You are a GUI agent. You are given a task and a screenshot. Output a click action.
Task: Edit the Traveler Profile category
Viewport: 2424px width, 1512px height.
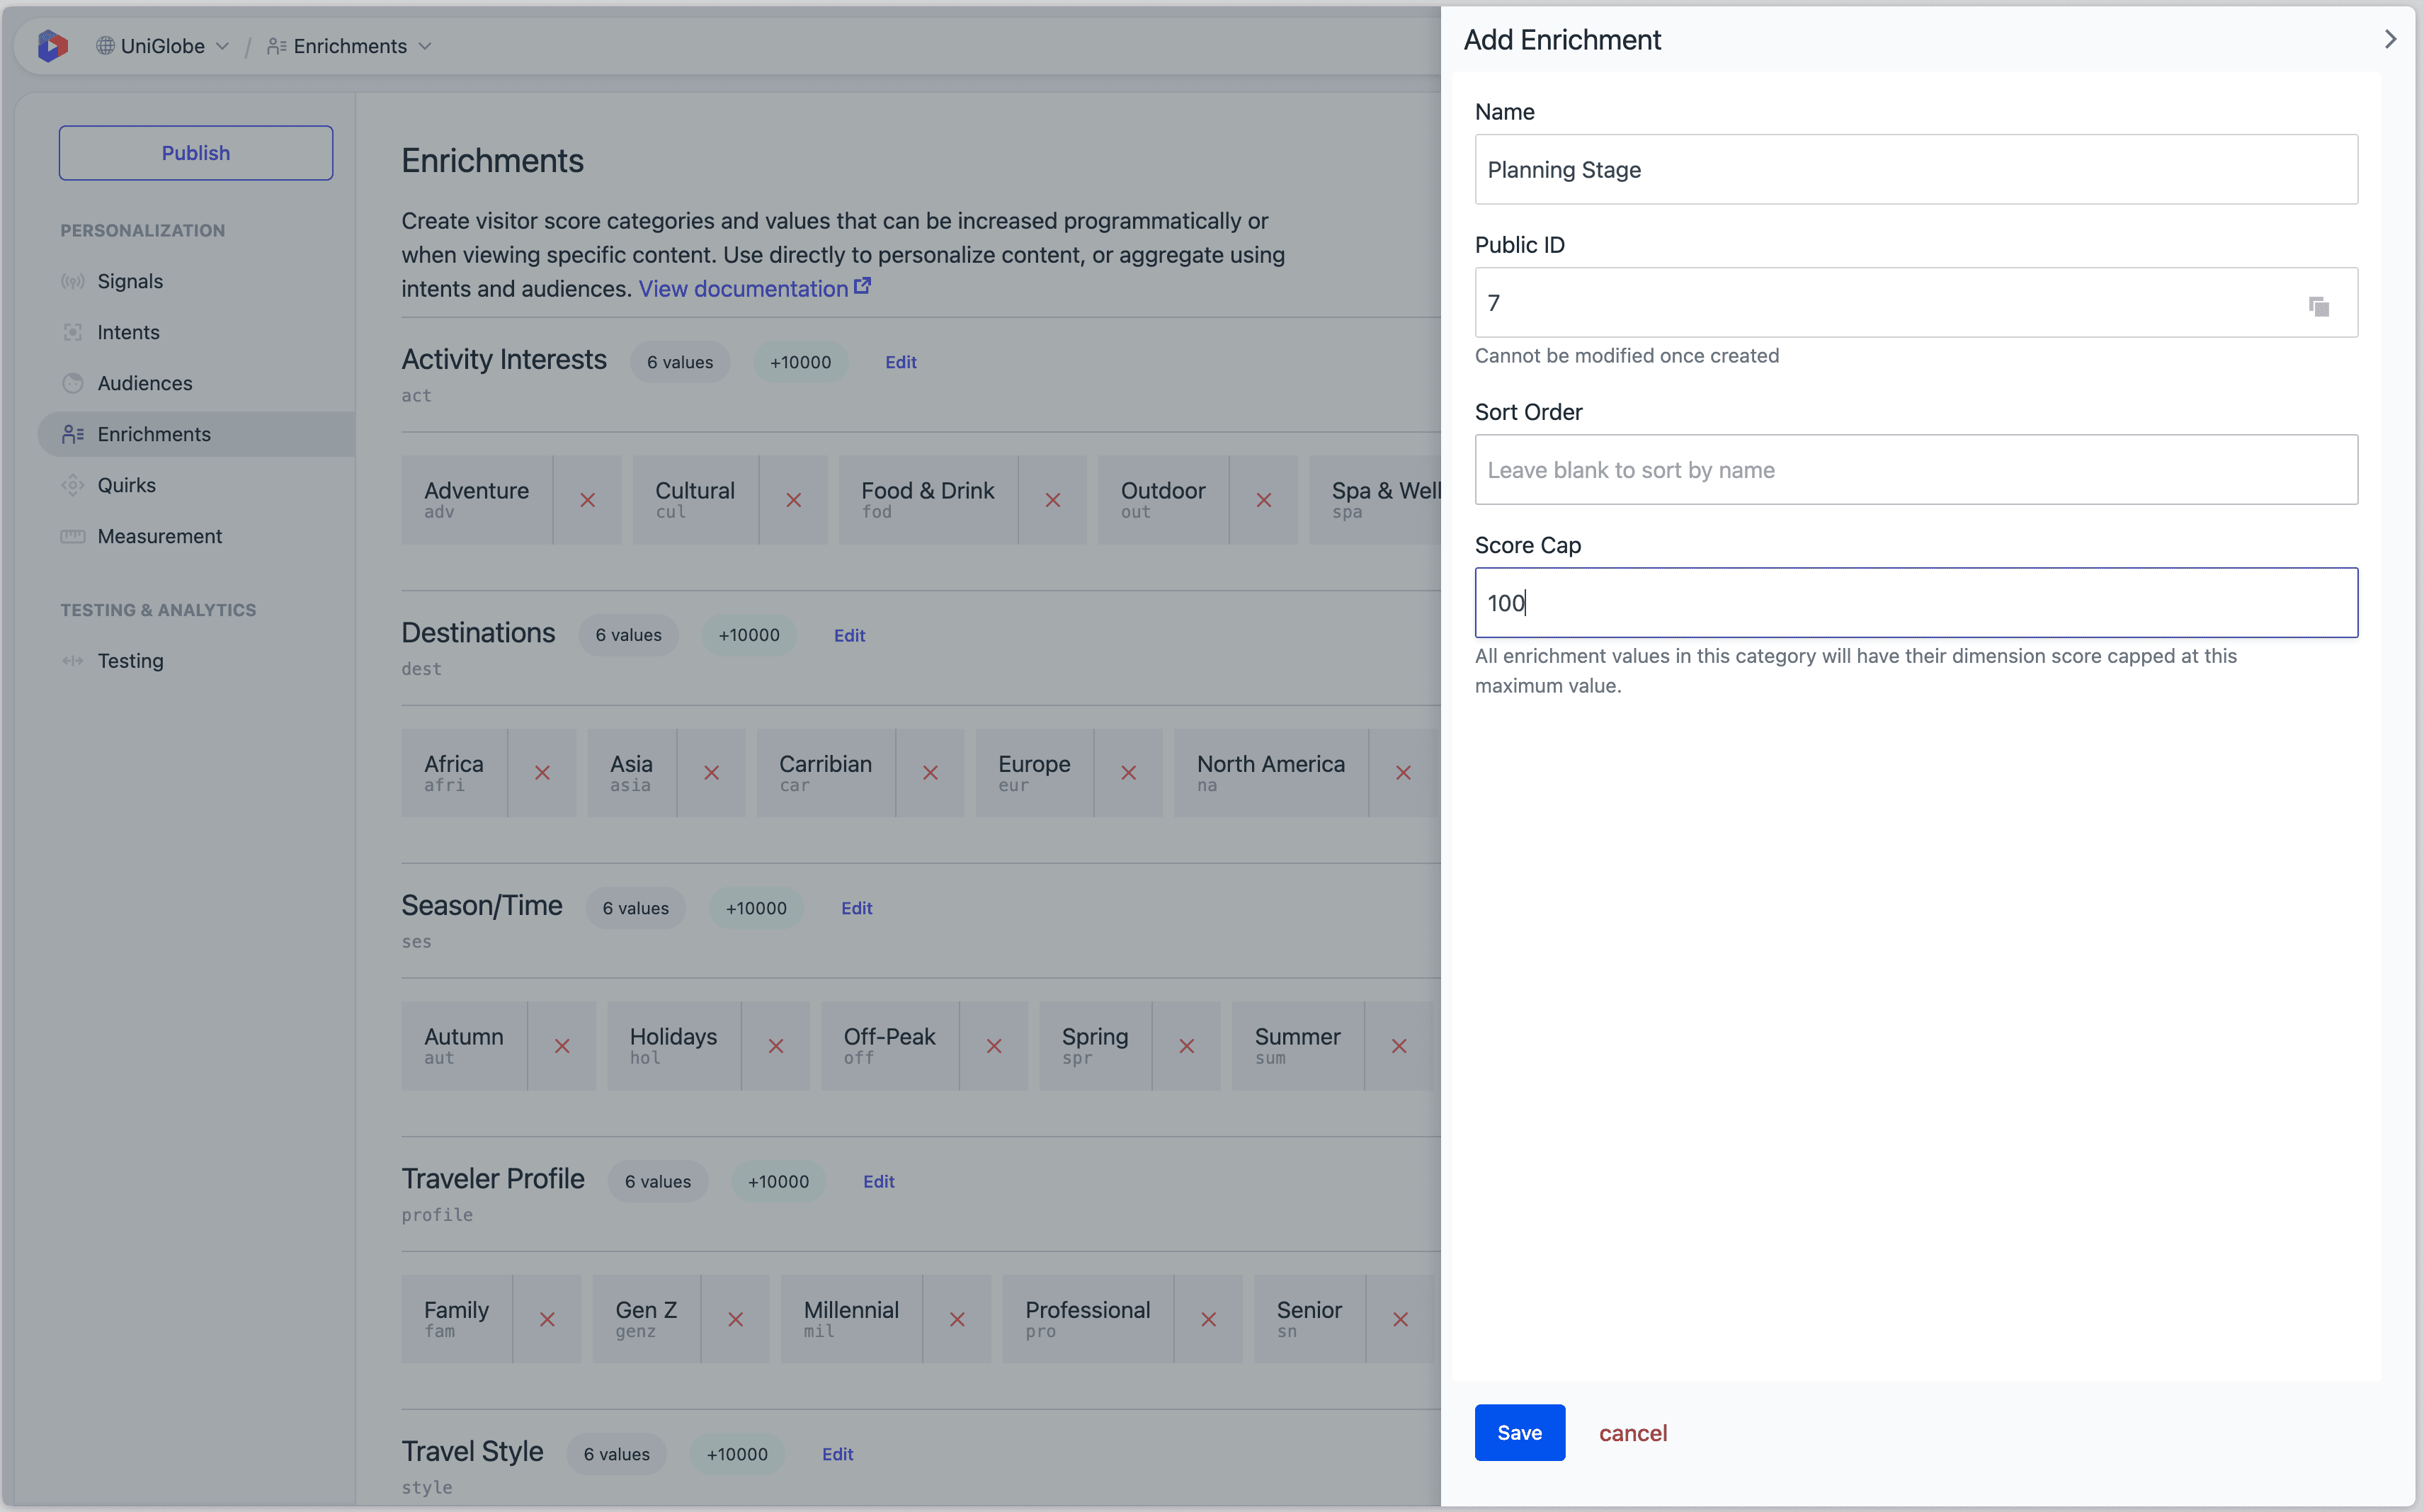(x=878, y=1181)
